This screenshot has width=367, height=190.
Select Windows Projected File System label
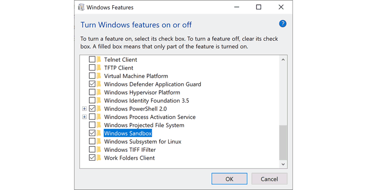144,125
